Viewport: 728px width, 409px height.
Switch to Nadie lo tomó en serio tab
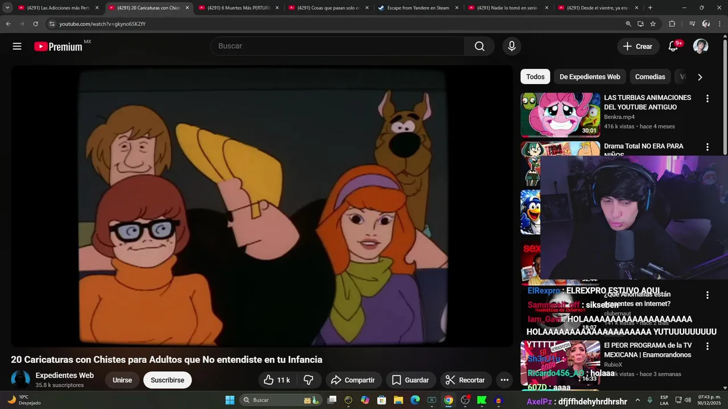[x=508, y=8]
